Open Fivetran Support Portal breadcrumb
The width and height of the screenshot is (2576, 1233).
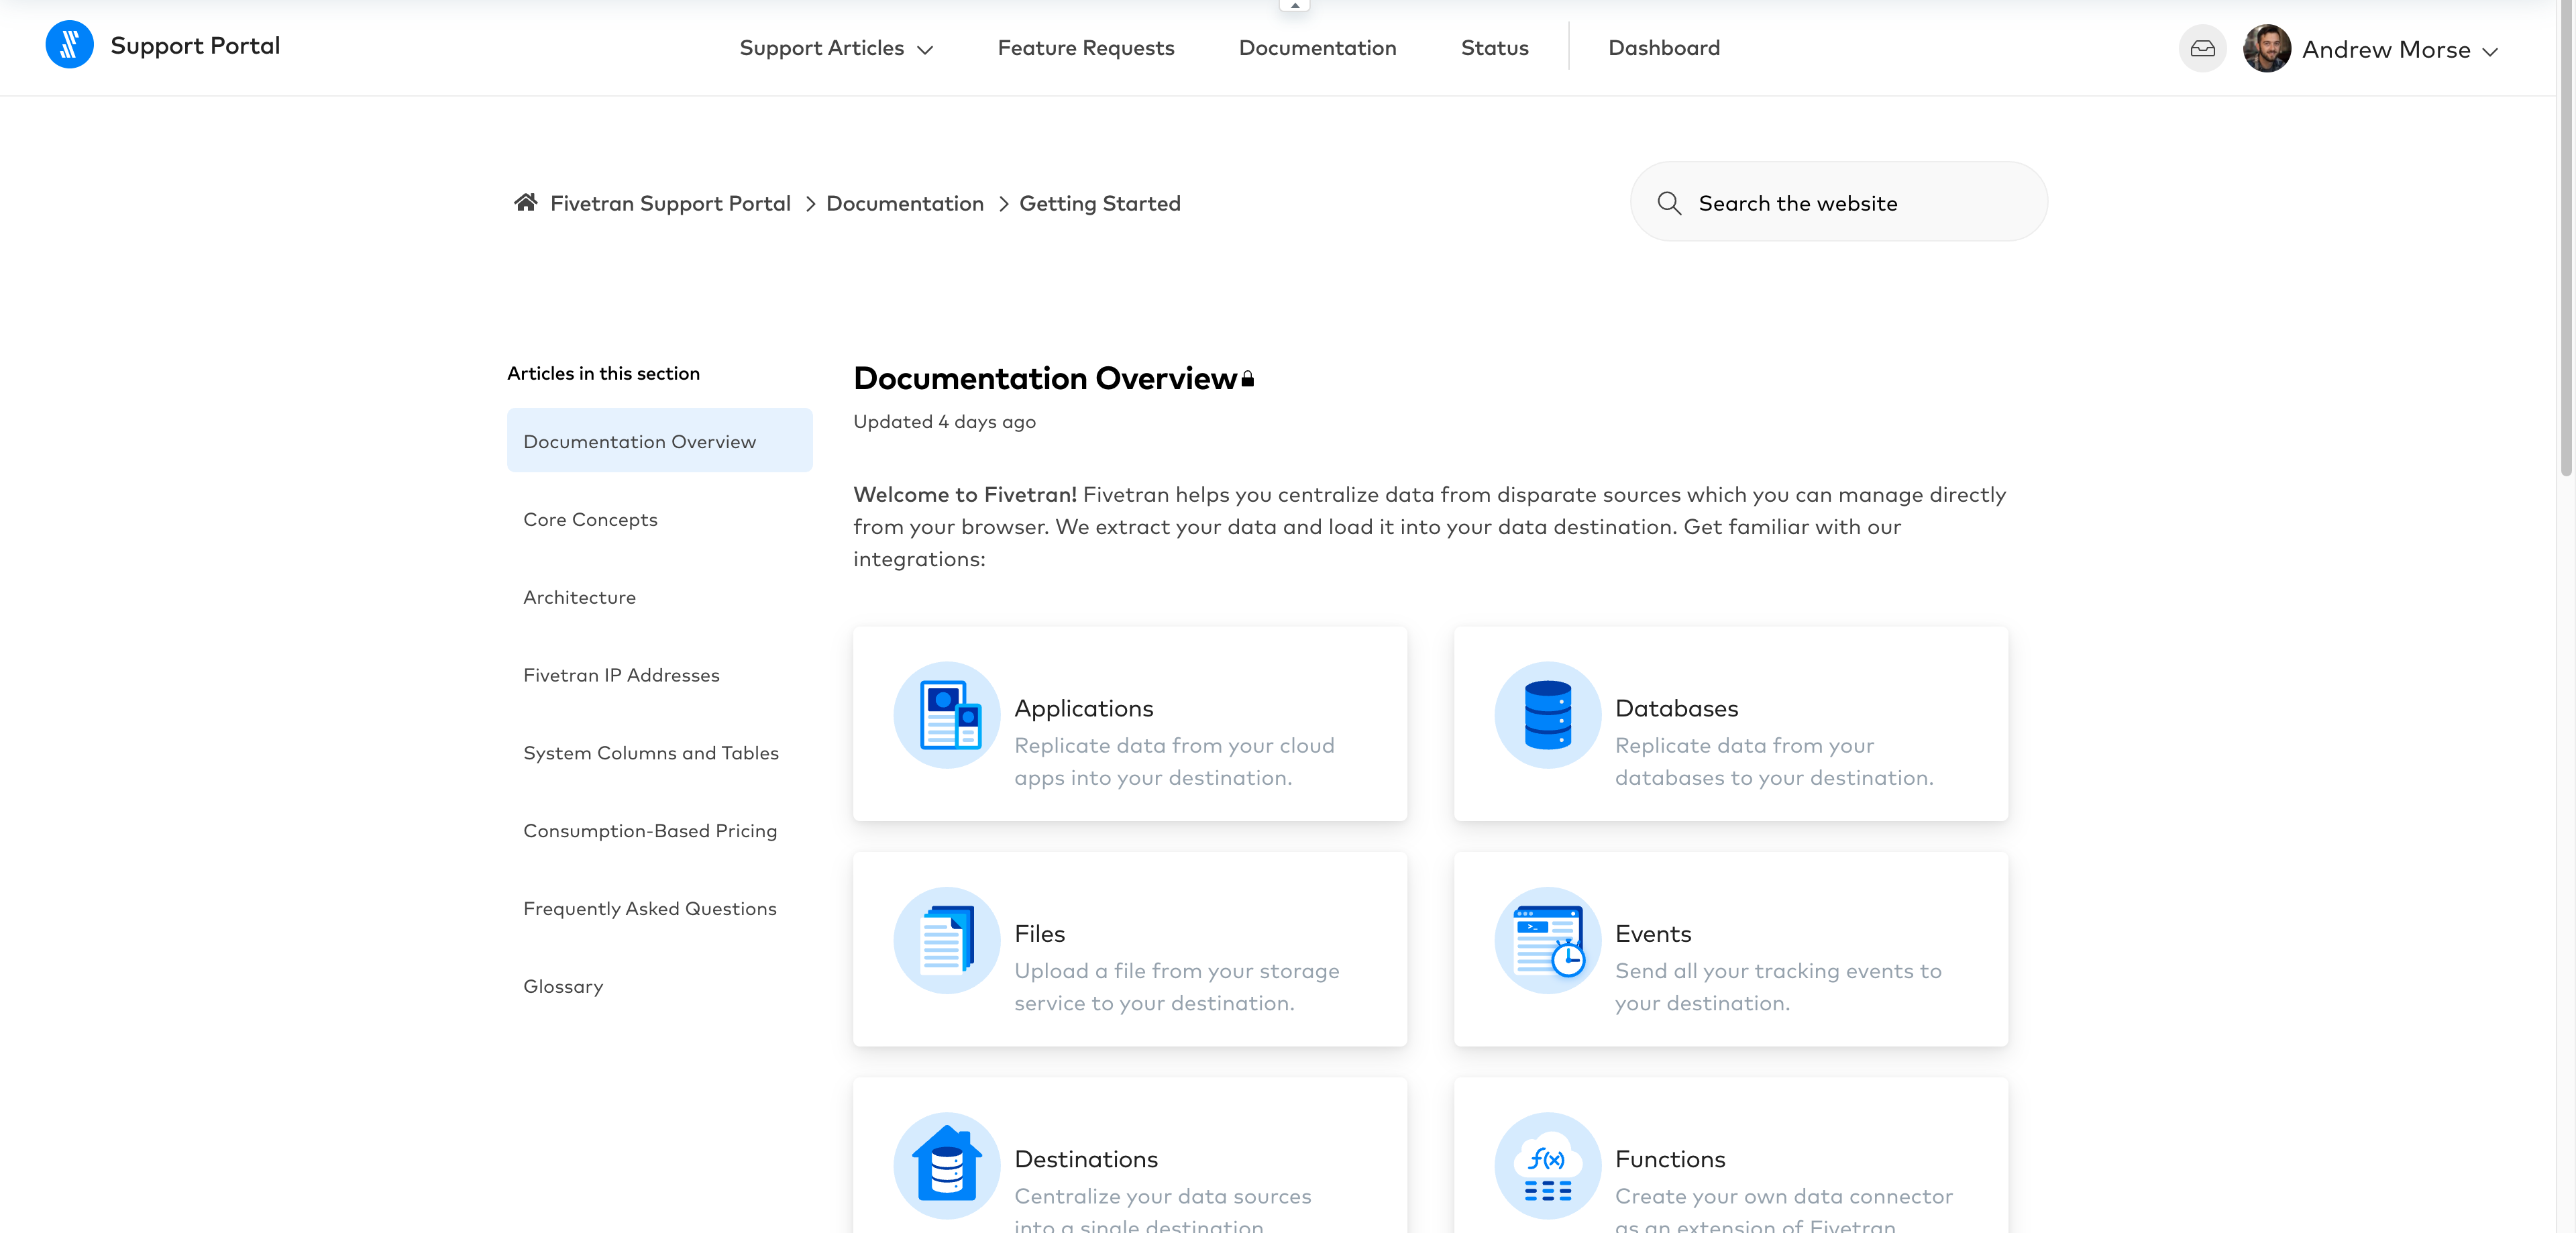click(x=670, y=203)
